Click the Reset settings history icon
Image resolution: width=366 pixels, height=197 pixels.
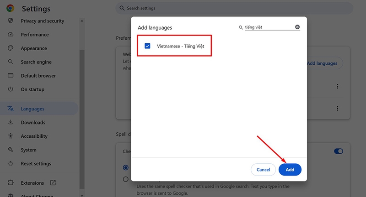tap(11, 163)
